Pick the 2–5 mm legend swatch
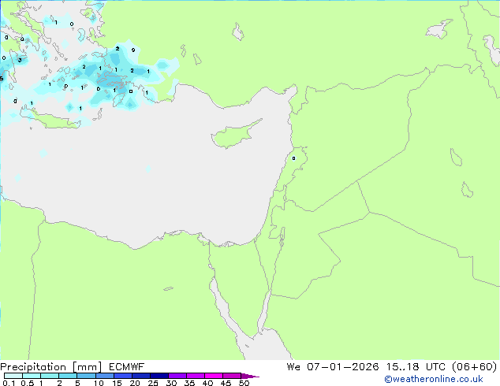The image size is (500, 386). click(68, 376)
